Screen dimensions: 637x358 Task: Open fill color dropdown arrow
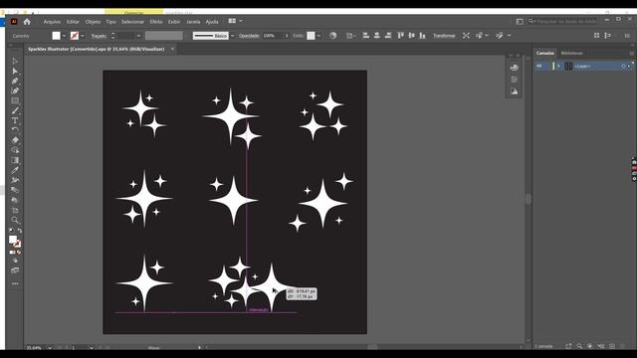pyautogui.click(x=64, y=36)
